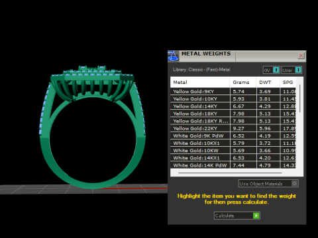
Task: Click the Metal Weights scale icon
Action: click(x=173, y=56)
